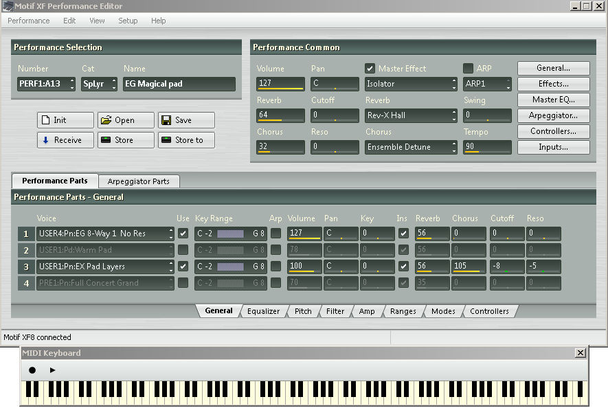
Task: Select part number 1 row header
Action: coord(26,234)
